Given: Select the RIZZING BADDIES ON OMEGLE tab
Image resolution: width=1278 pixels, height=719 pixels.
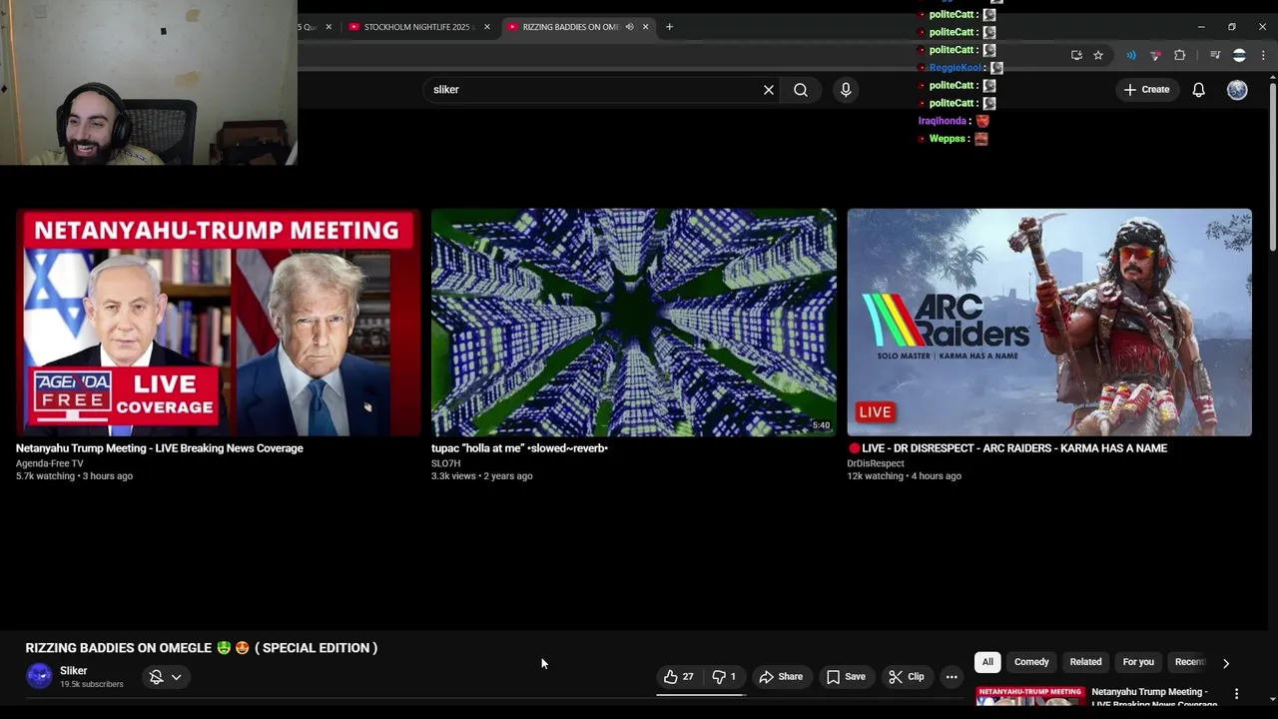Looking at the screenshot, I should [x=570, y=27].
